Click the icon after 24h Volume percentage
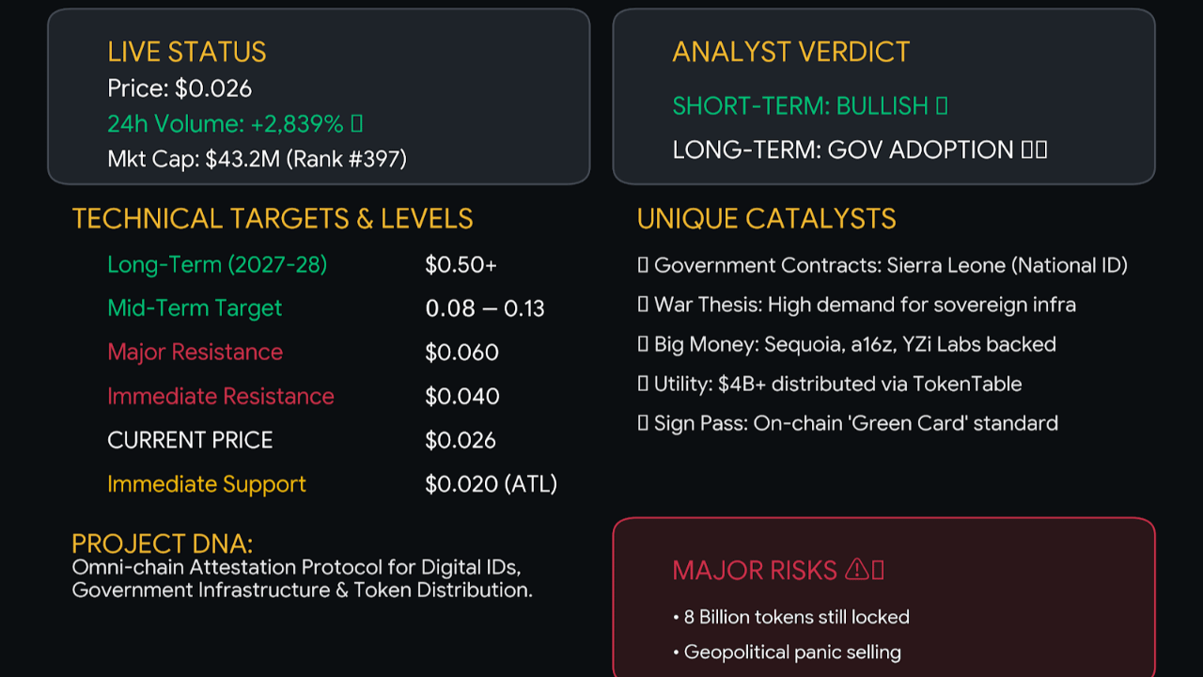The width and height of the screenshot is (1203, 677). pos(356,124)
